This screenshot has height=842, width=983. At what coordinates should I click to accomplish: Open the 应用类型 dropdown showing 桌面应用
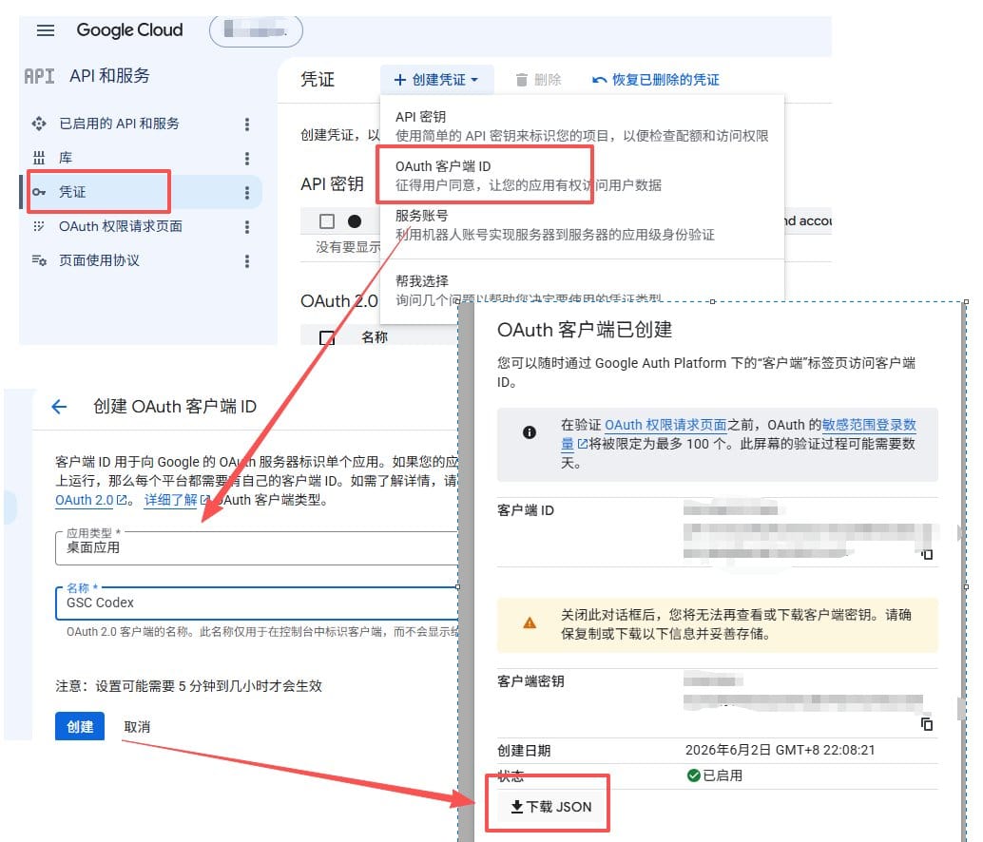257,547
